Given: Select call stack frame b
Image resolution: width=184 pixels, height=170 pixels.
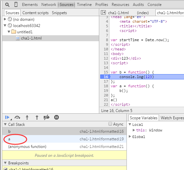Looking at the screenshot, I should click(x=64, y=131).
